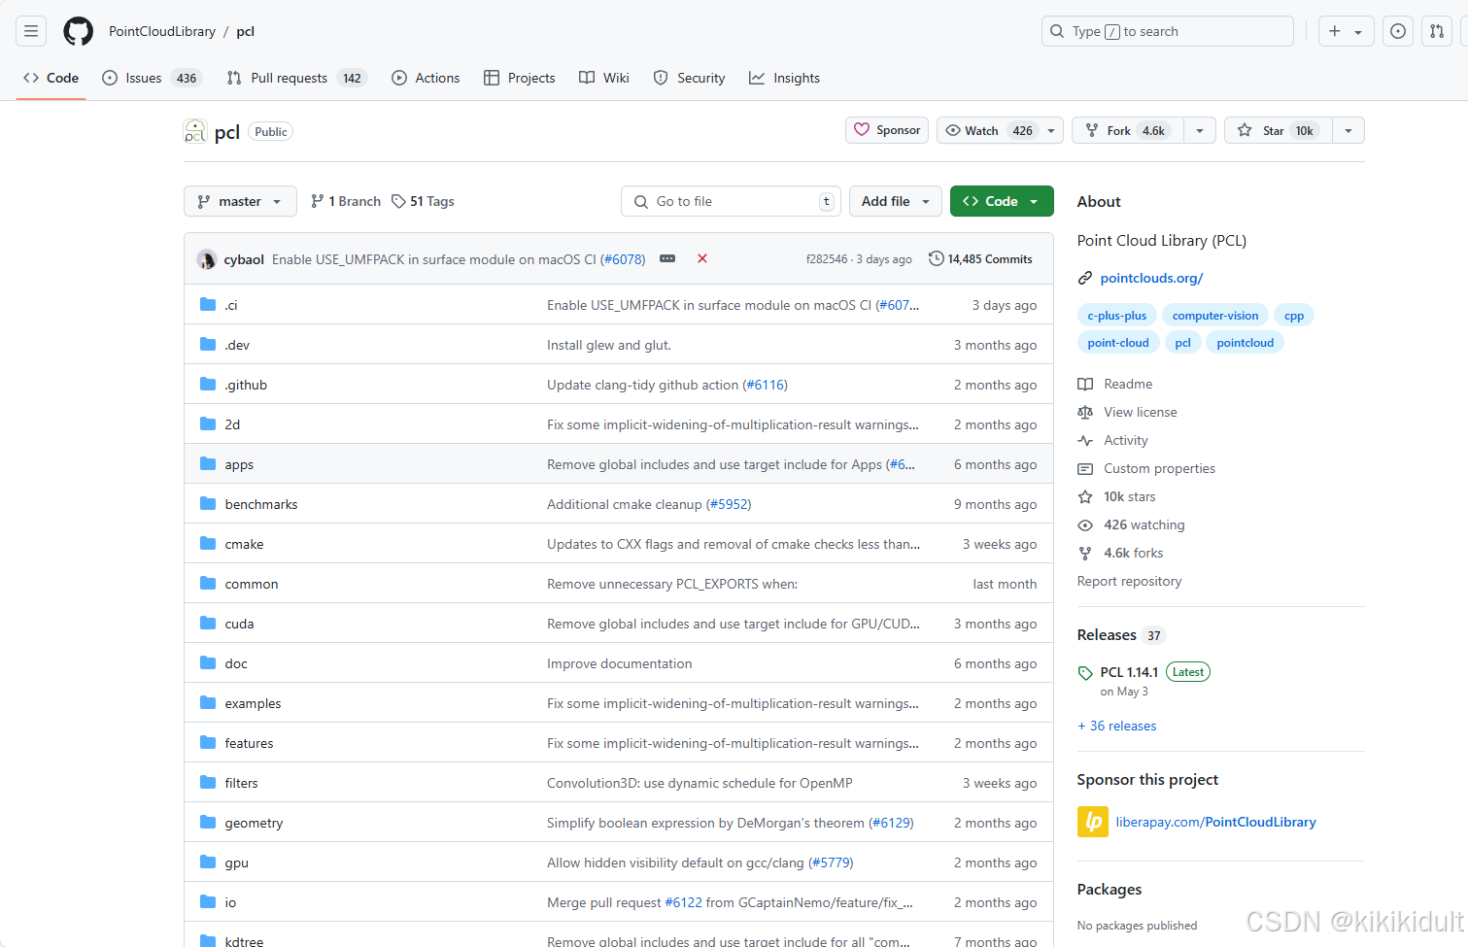The height and width of the screenshot is (947, 1468).
Task: Click the pcl repository avatar
Action: click(x=195, y=131)
